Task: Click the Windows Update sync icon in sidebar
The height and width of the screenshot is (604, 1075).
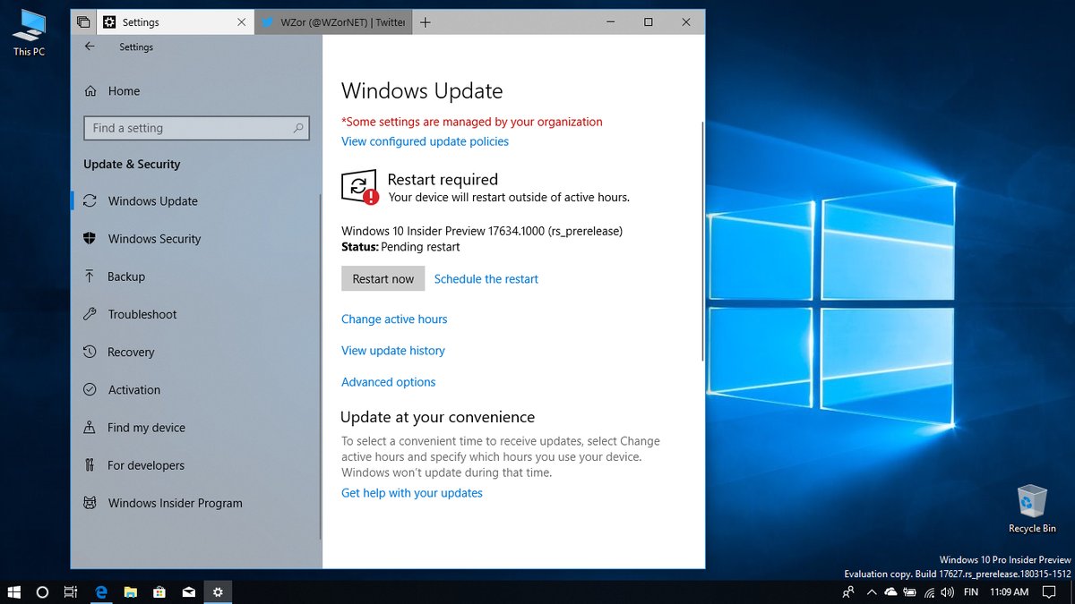Action: click(90, 201)
